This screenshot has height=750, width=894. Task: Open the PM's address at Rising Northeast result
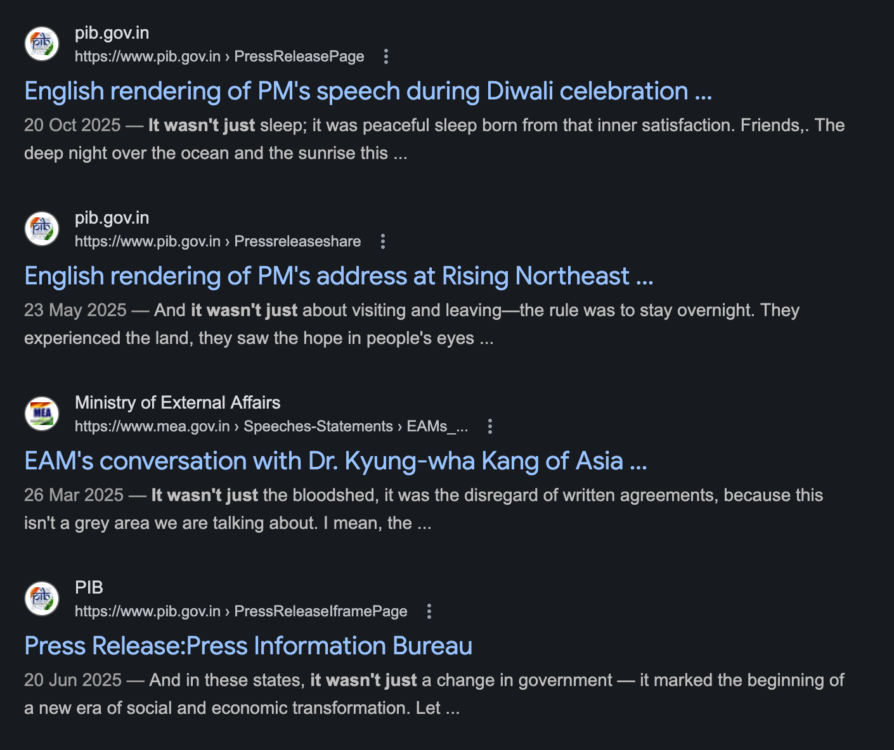click(x=339, y=276)
